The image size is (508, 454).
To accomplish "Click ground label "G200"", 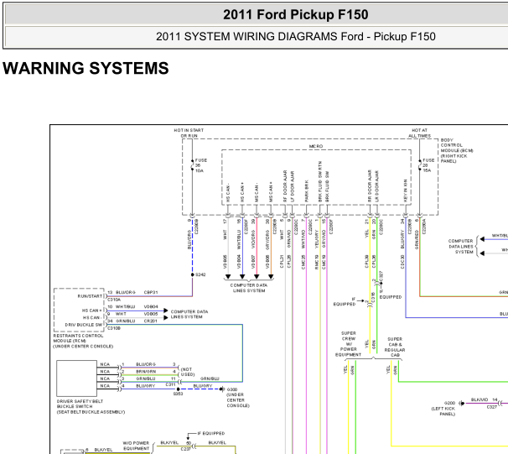I will coord(449,403).
